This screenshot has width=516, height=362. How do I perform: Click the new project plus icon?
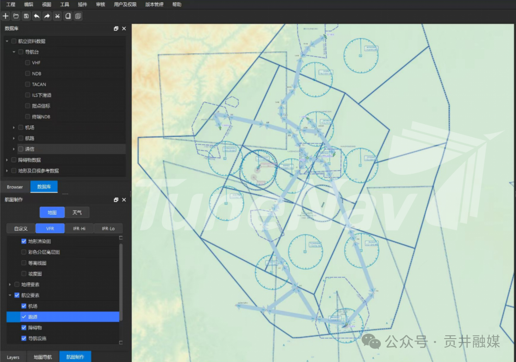(6, 16)
